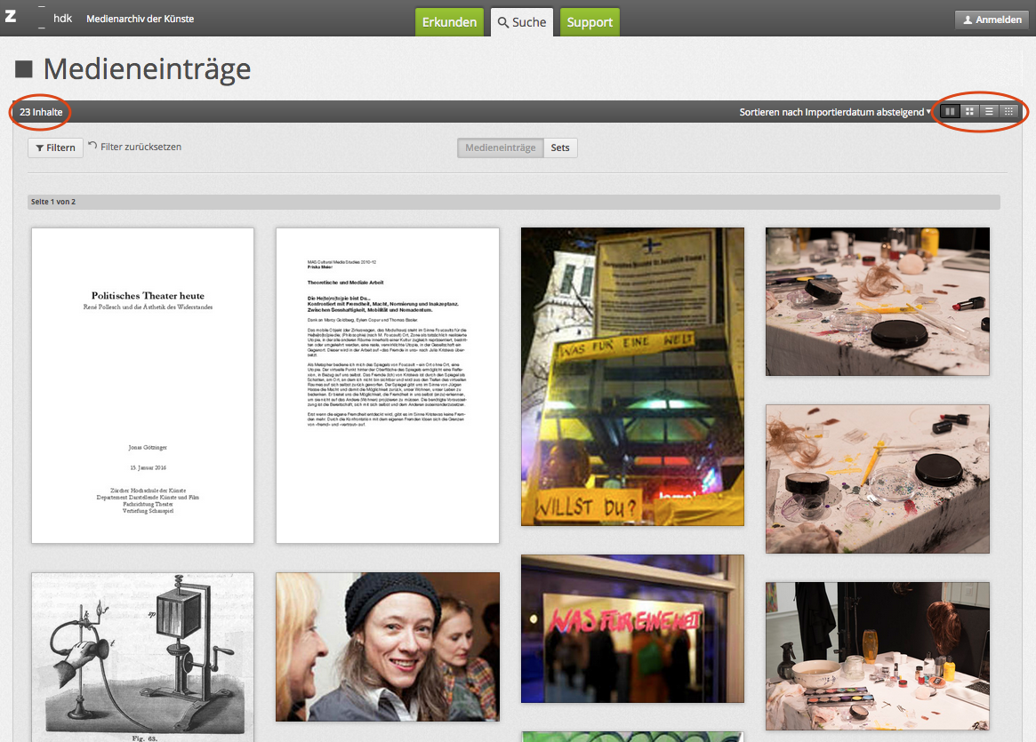Viewport: 1036px width, 742px height.
Task: Toggle to Medieneinträge content type
Action: (501, 148)
